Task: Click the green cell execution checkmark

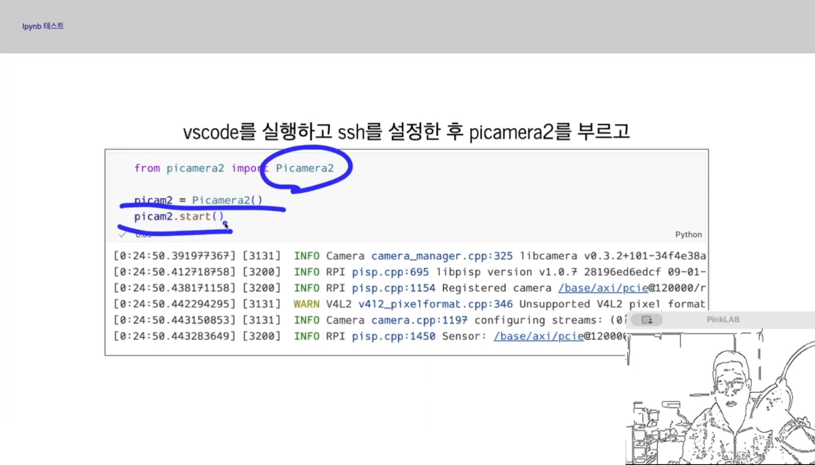Action: pos(122,234)
